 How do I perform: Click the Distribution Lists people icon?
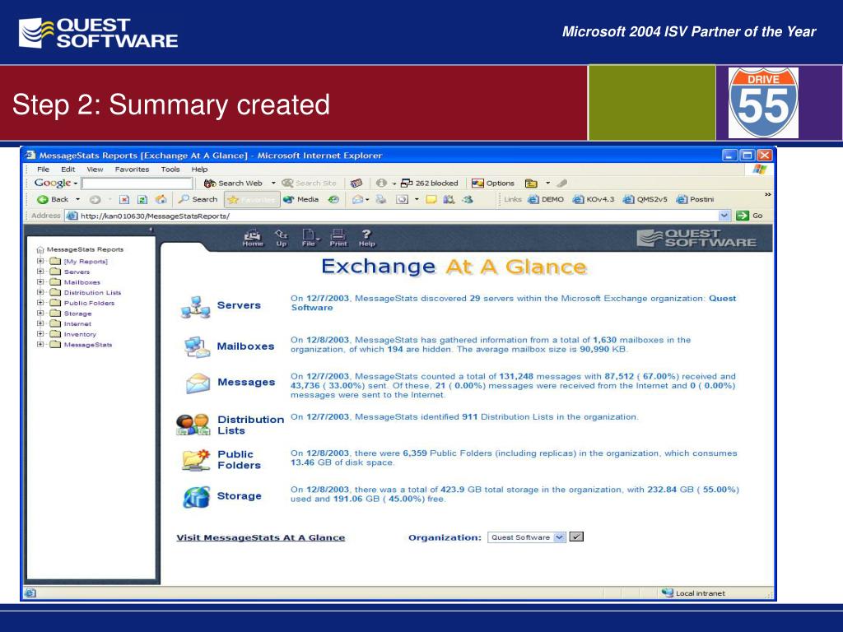tap(193, 425)
